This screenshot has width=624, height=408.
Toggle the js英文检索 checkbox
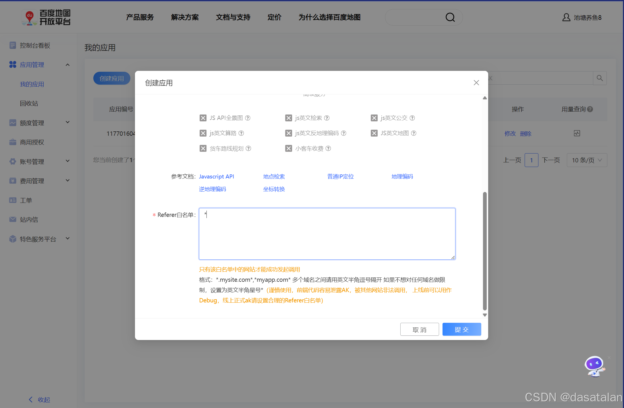(x=288, y=118)
